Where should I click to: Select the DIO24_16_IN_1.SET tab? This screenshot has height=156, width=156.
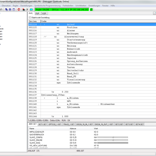(85, 124)
